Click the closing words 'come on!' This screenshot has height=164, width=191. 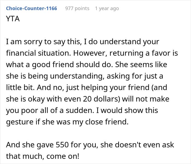pyautogui.click(x=63, y=156)
